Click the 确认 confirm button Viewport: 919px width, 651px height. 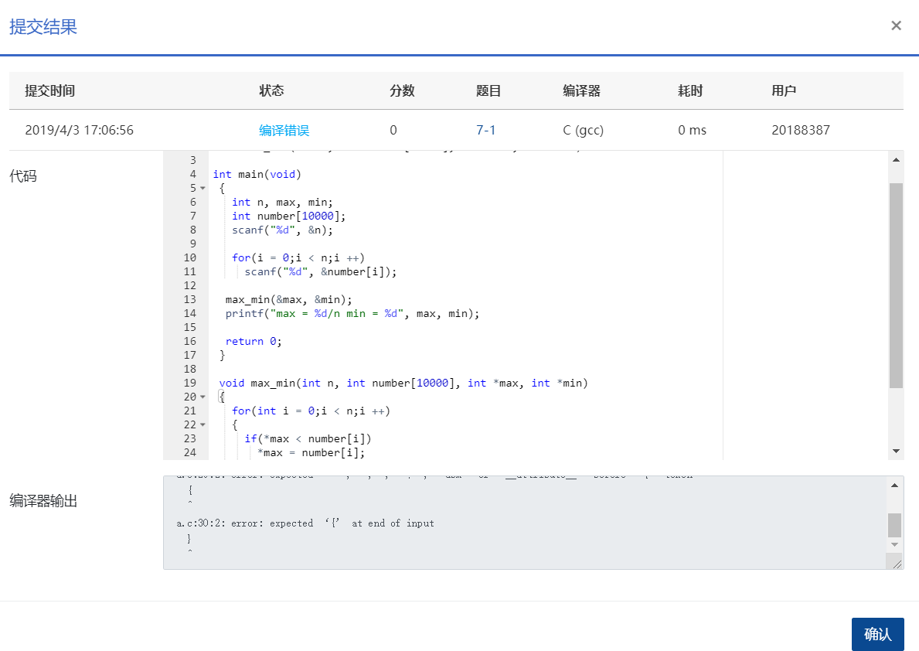tap(877, 634)
